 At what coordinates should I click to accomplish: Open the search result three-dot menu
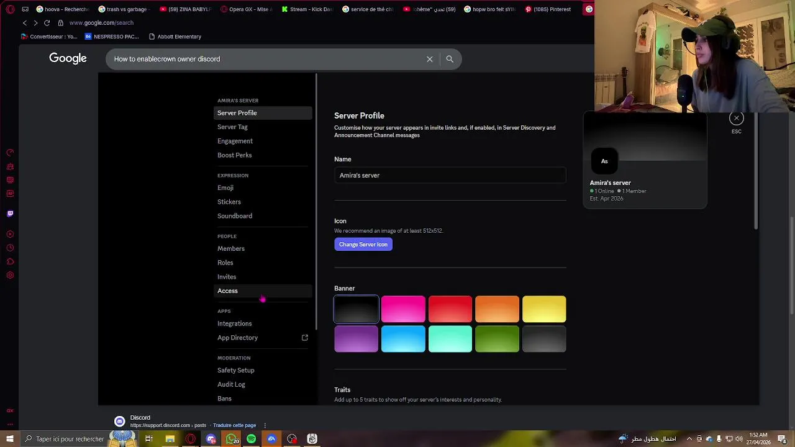265,426
